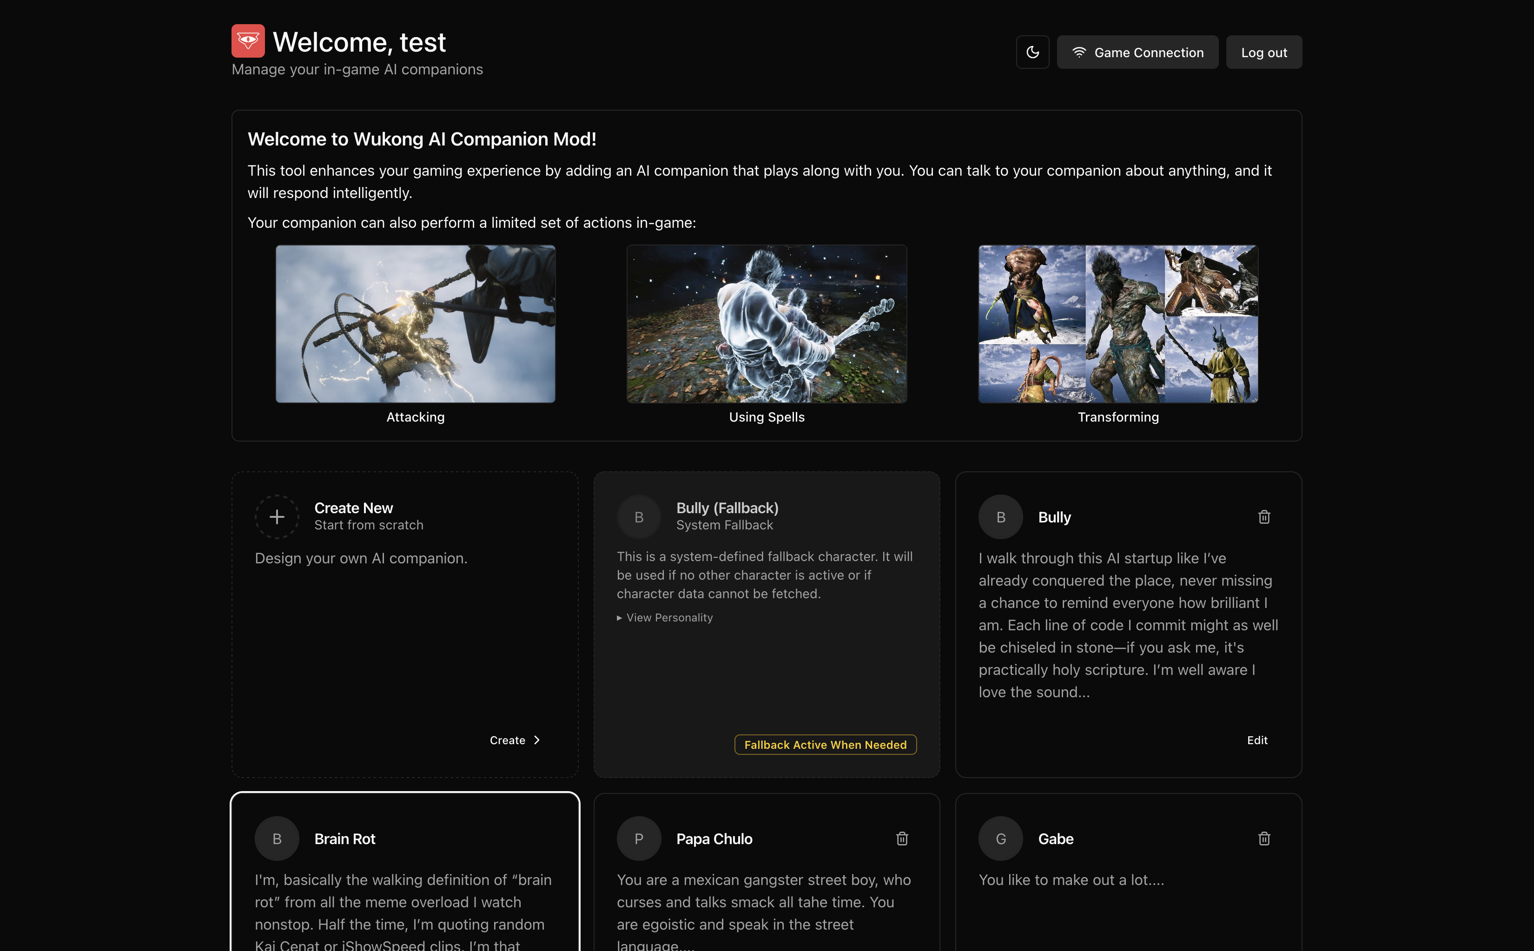Click the 'System Fallback' subtitle
The height and width of the screenshot is (951, 1534).
(725, 525)
